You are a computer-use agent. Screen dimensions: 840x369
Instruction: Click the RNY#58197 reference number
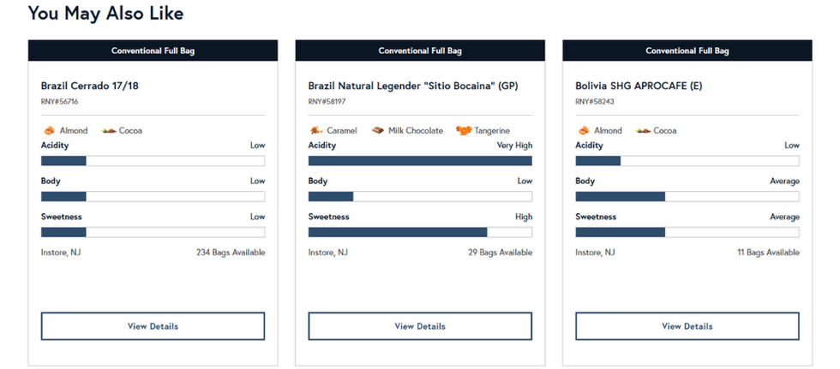tap(327, 102)
